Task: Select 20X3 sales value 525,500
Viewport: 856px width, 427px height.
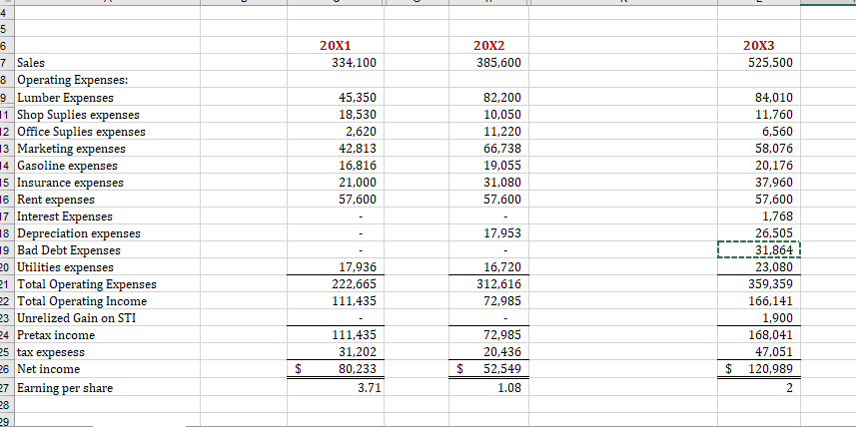Action: [x=758, y=63]
